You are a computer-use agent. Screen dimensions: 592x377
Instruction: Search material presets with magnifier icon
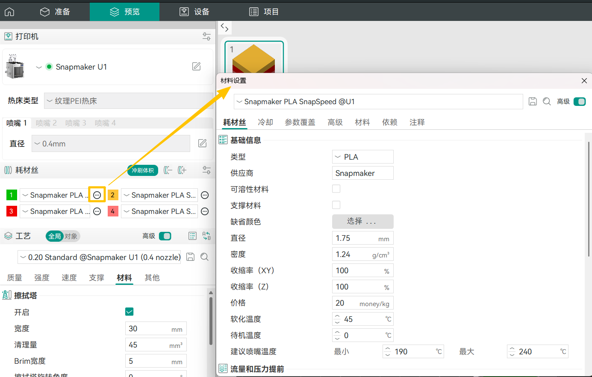tap(547, 102)
